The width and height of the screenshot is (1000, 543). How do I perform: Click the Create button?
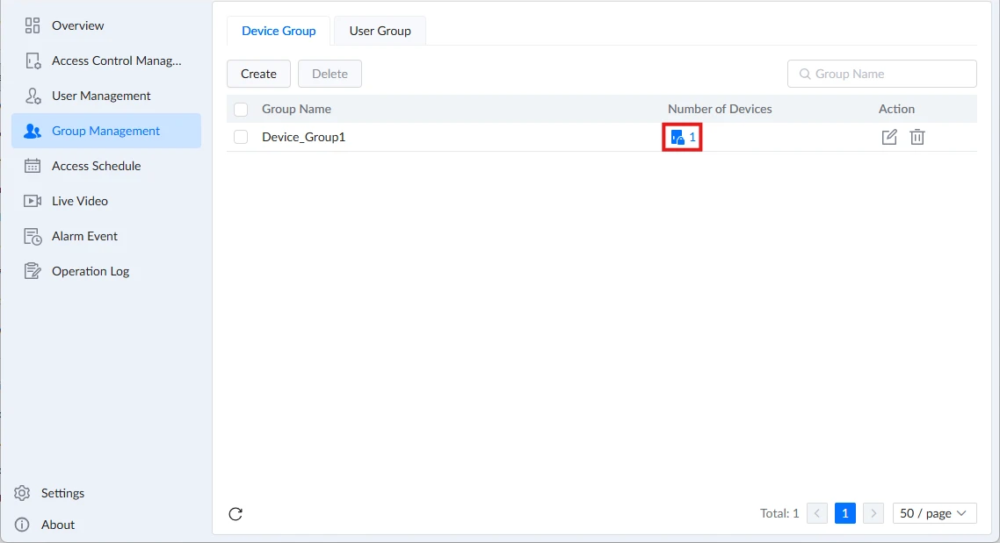coord(258,74)
